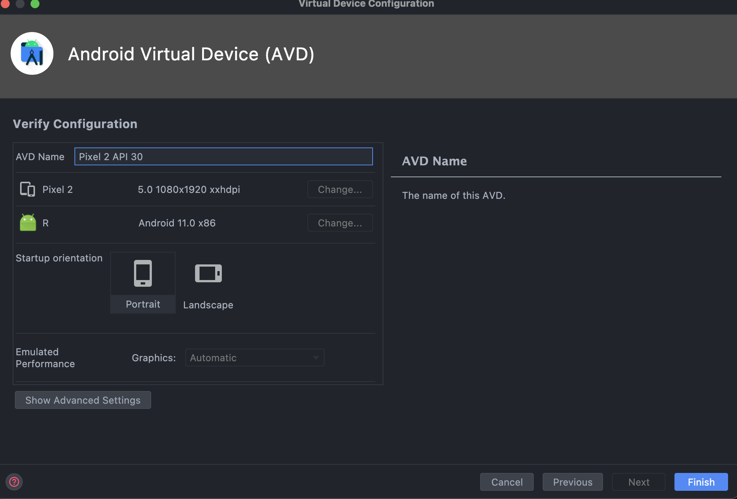737x499 pixels.
Task: Click the portrait phone icon
Action: 143,273
